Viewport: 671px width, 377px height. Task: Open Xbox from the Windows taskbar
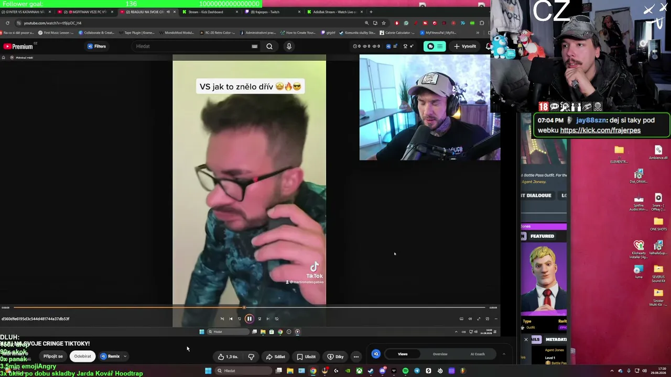pos(359,371)
